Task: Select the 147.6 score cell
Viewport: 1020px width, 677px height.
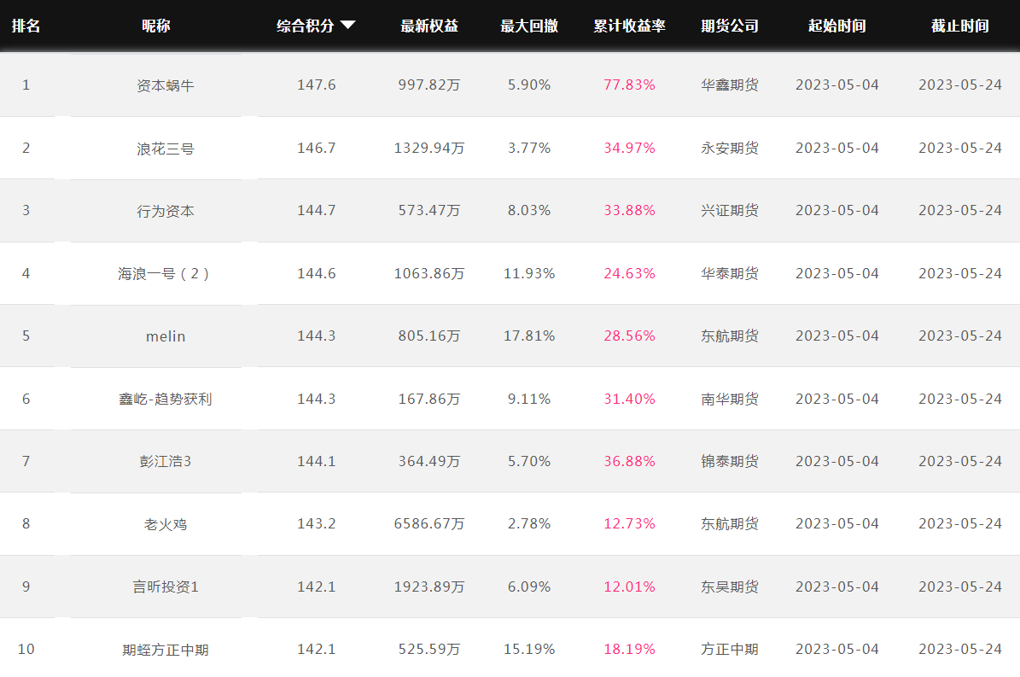Action: (x=317, y=85)
